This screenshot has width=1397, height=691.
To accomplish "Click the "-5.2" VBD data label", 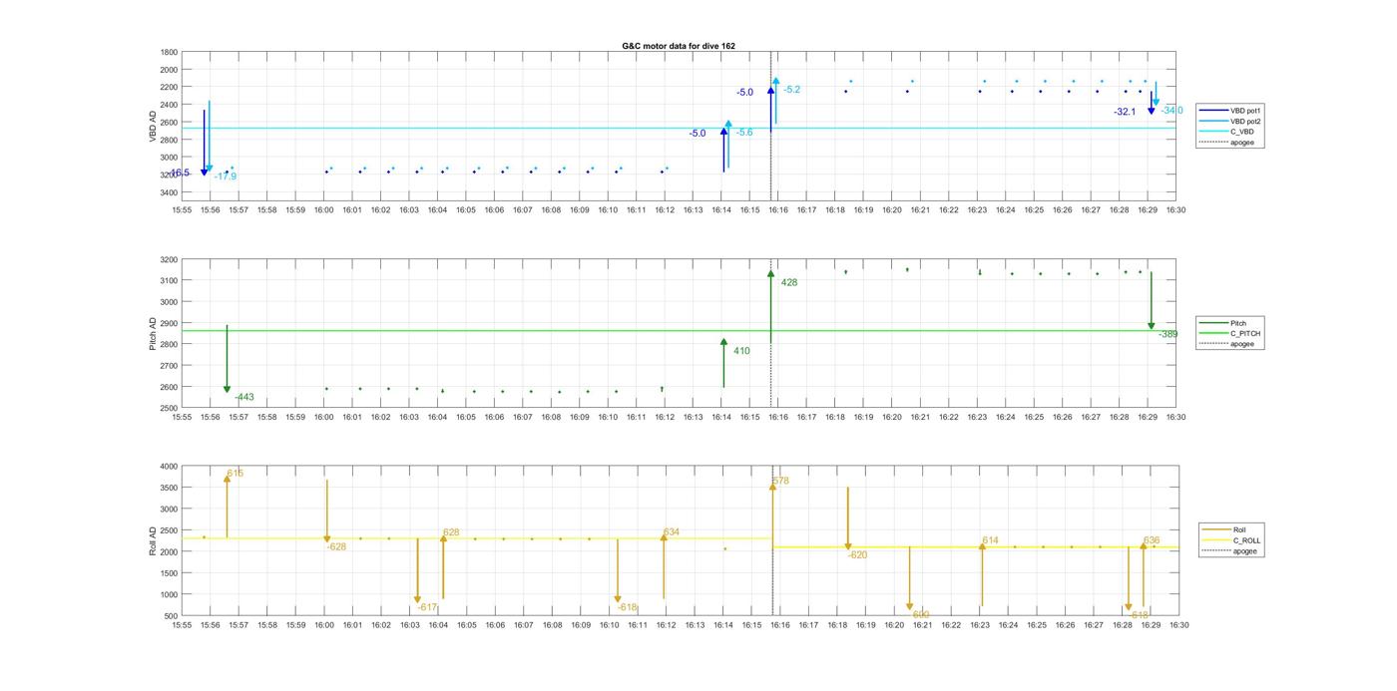I will [x=791, y=90].
